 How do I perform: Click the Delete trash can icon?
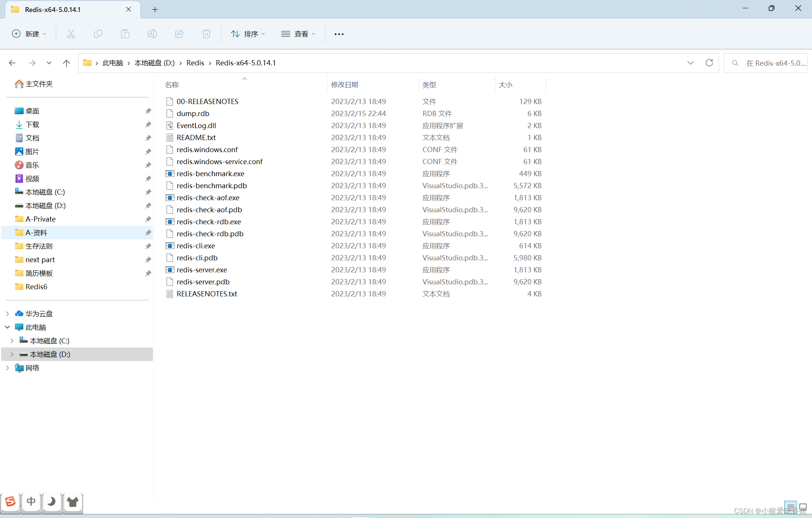(x=206, y=34)
